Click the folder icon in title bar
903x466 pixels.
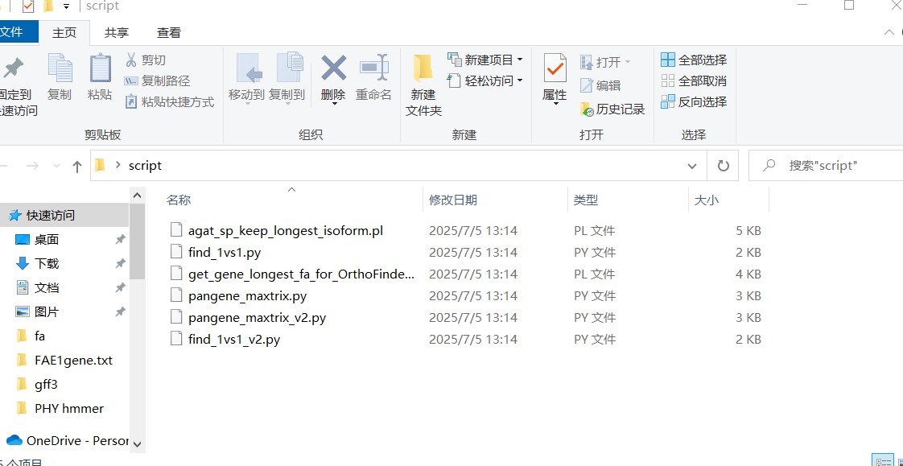48,6
